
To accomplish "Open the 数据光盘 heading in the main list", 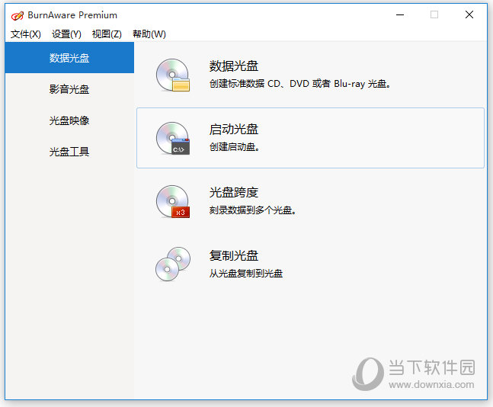I will (234, 66).
